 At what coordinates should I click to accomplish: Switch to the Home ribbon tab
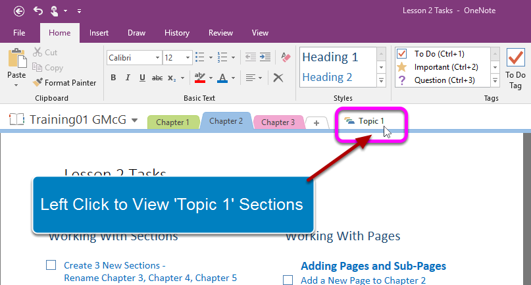coord(60,33)
